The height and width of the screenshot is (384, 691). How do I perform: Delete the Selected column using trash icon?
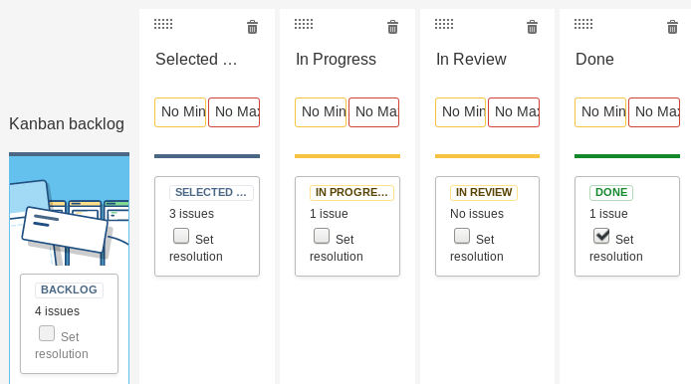[252, 27]
